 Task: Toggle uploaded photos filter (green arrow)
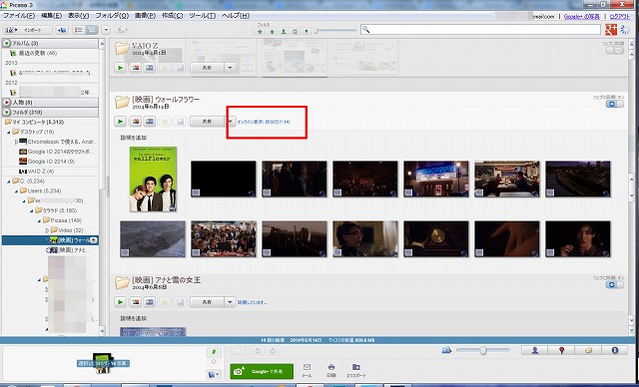click(272, 31)
